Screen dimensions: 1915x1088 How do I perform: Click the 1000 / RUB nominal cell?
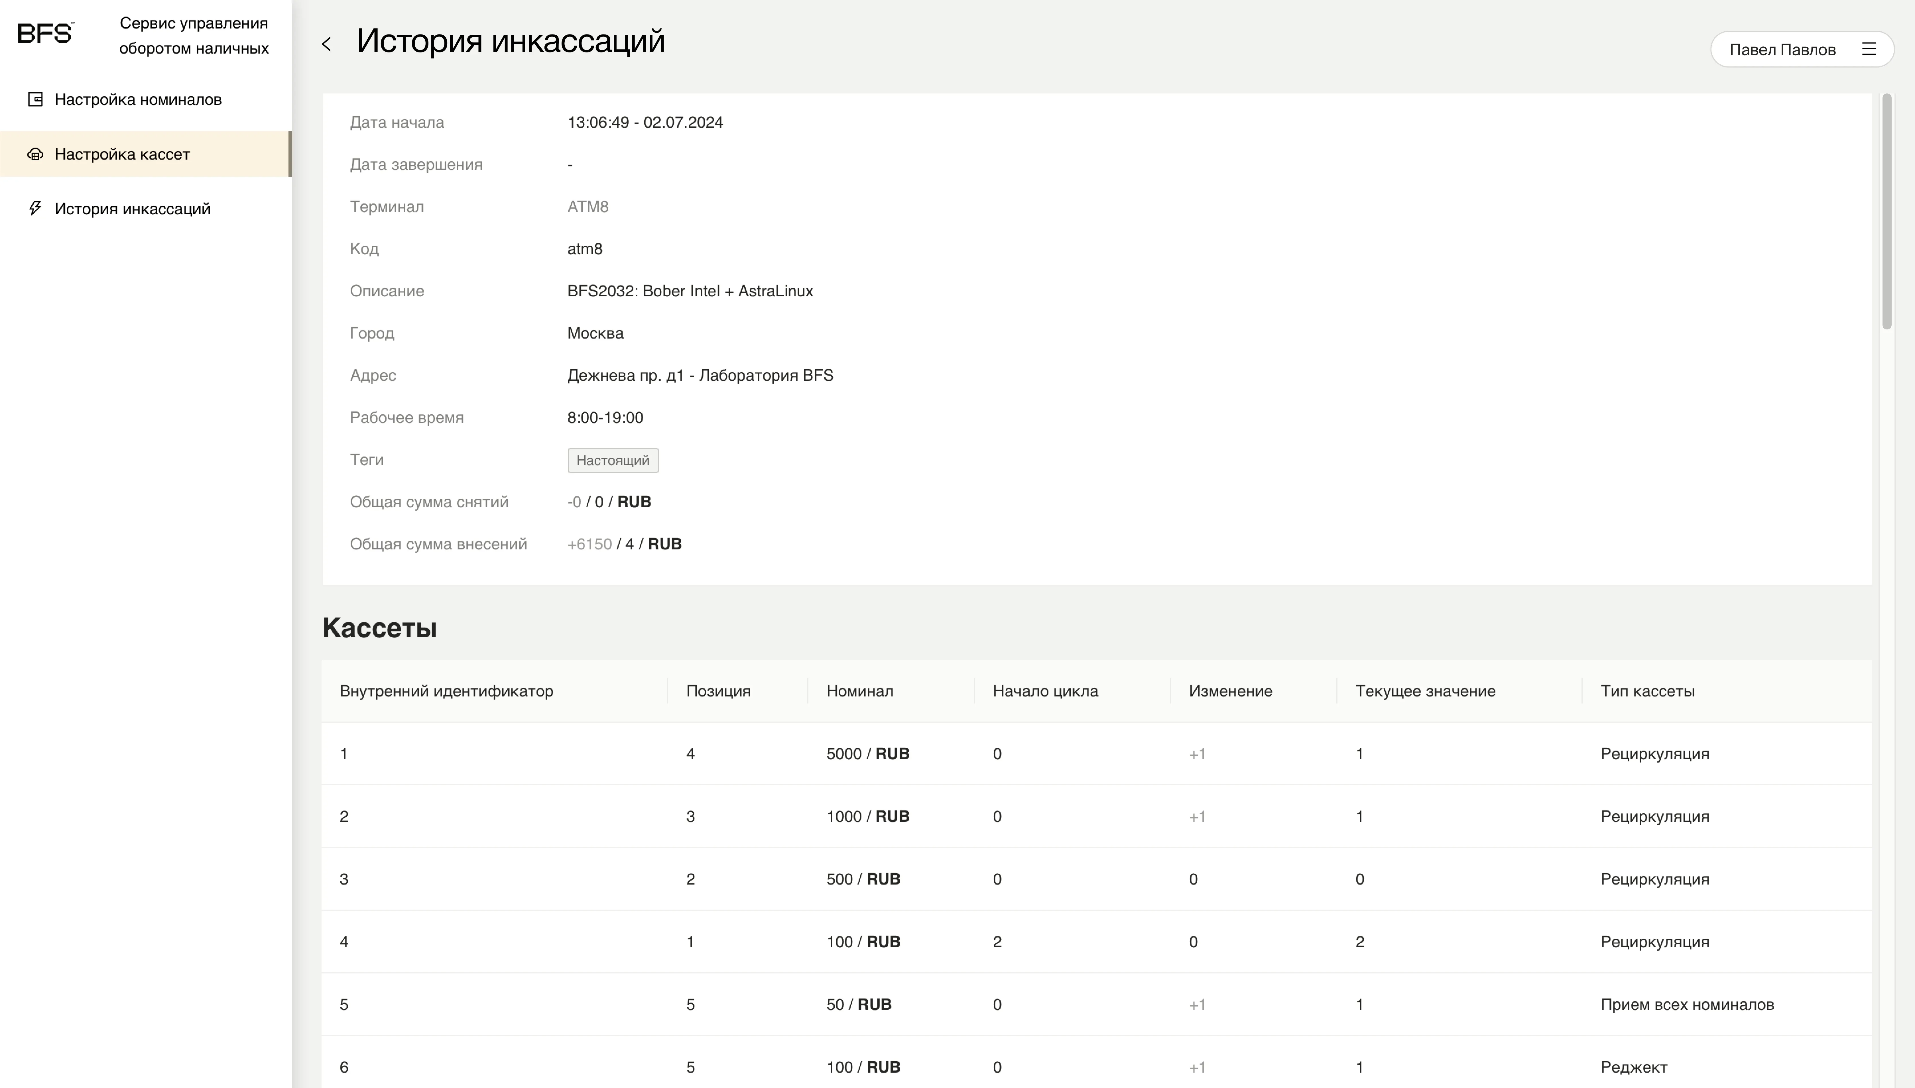868,817
